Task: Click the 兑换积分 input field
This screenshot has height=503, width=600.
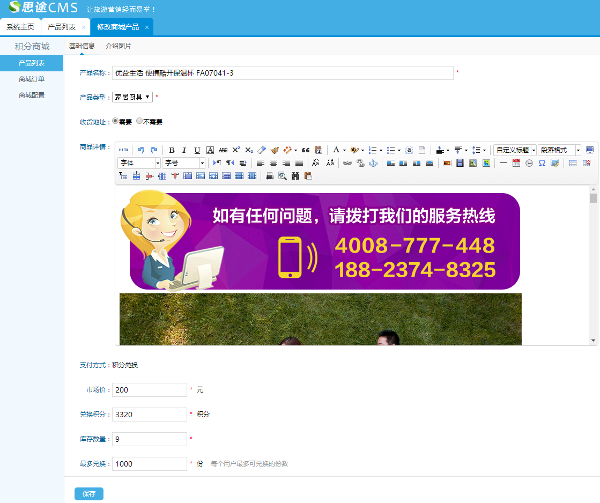Action: [x=150, y=415]
